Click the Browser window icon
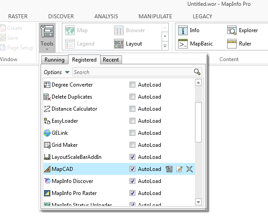Screen dimensions: 268x220 (119, 30)
